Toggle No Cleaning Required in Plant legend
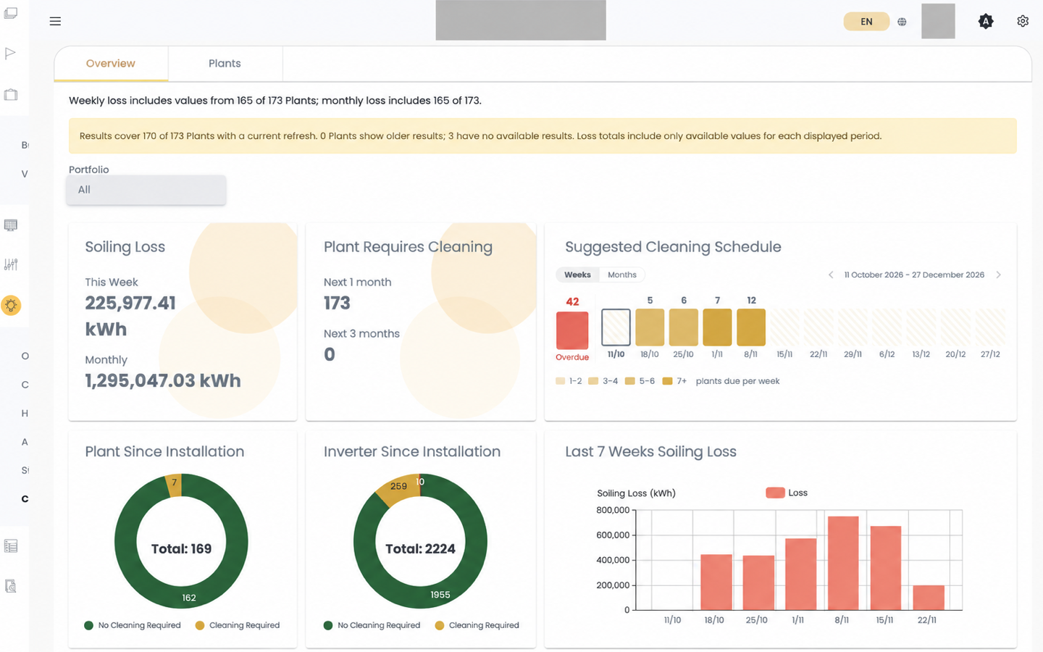Viewport: 1043px width, 652px height. [133, 625]
